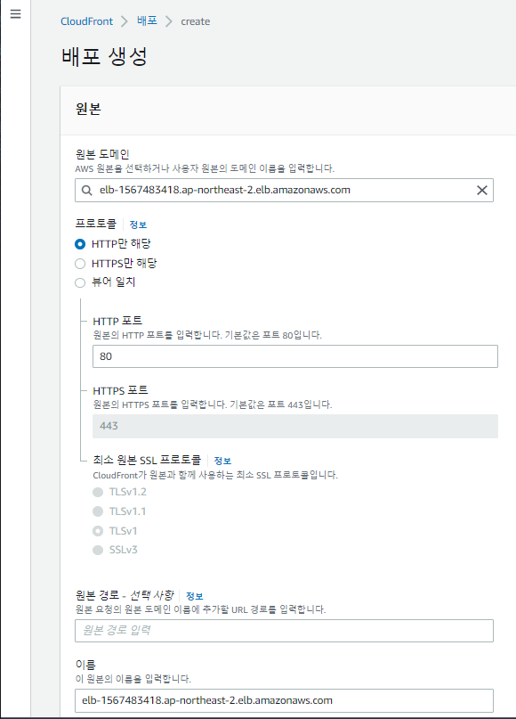Choose the 뷰어 일치 protocol option
The width and height of the screenshot is (516, 719).
point(80,282)
